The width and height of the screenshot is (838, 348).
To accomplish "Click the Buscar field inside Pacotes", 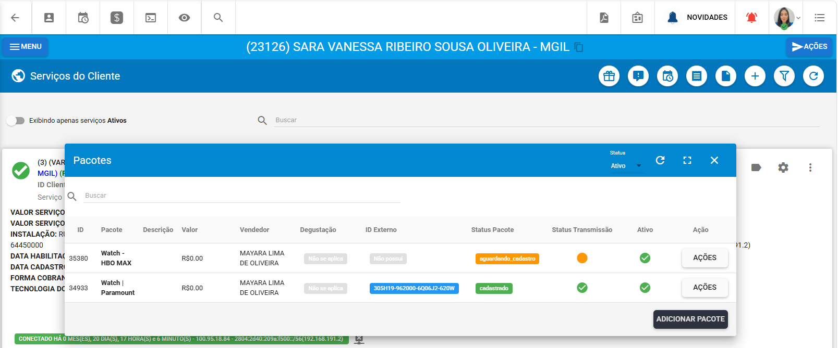I will coord(242,196).
